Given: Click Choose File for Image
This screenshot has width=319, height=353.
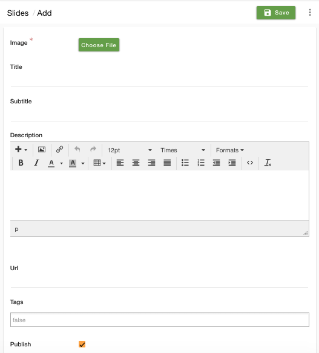Looking at the screenshot, I should [99, 45].
